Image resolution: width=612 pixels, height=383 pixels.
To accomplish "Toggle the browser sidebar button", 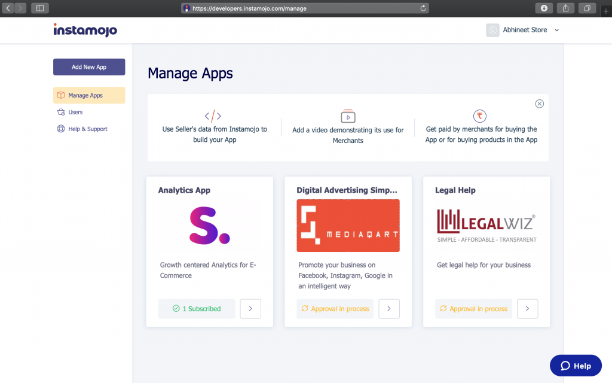I will pos(40,8).
